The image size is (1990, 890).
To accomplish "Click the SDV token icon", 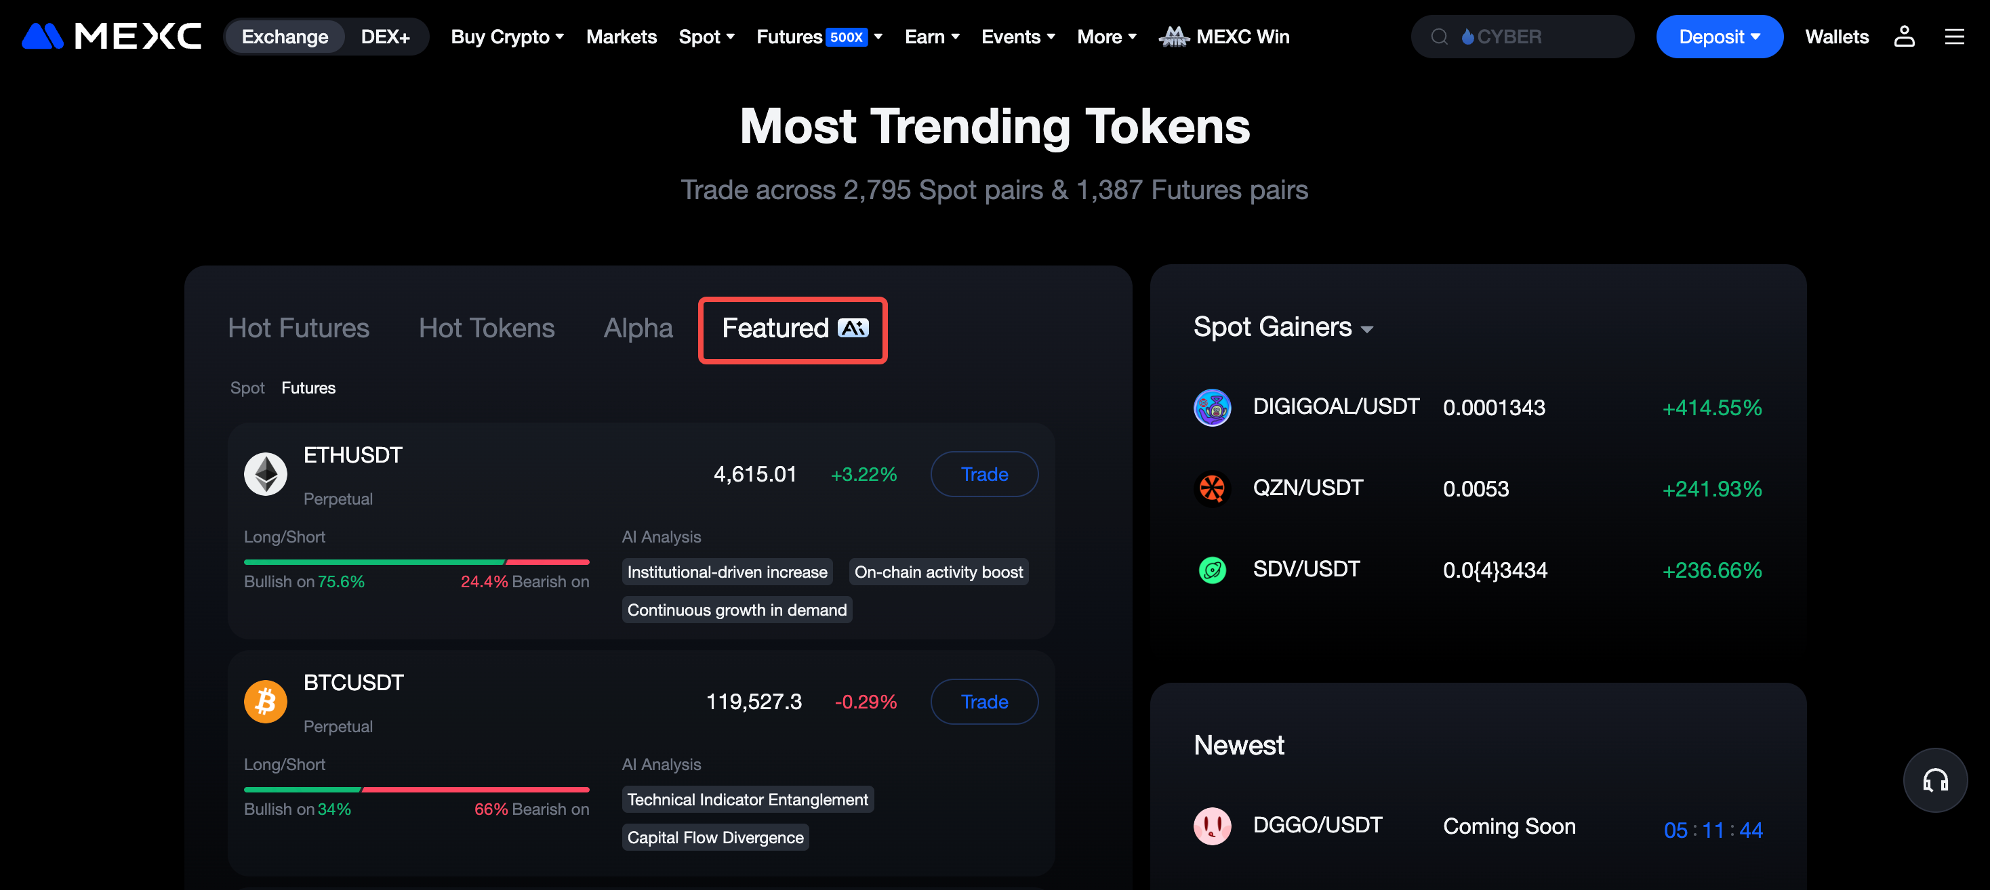I will (x=1212, y=570).
